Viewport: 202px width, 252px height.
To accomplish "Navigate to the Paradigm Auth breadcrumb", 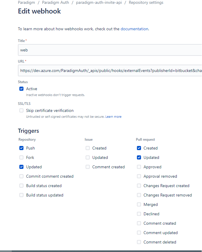I will click(x=55, y=2).
